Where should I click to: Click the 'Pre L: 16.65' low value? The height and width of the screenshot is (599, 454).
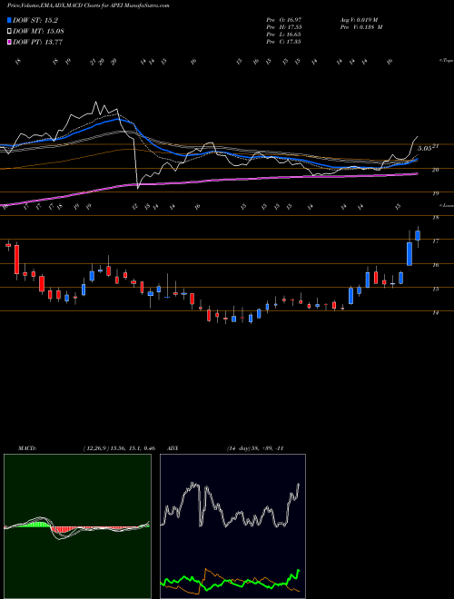point(284,34)
